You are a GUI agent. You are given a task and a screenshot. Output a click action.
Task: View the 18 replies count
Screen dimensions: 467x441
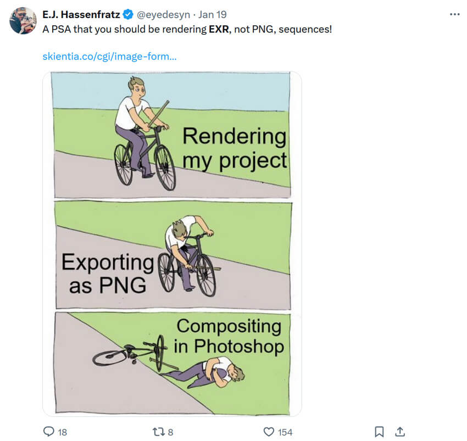click(62, 432)
